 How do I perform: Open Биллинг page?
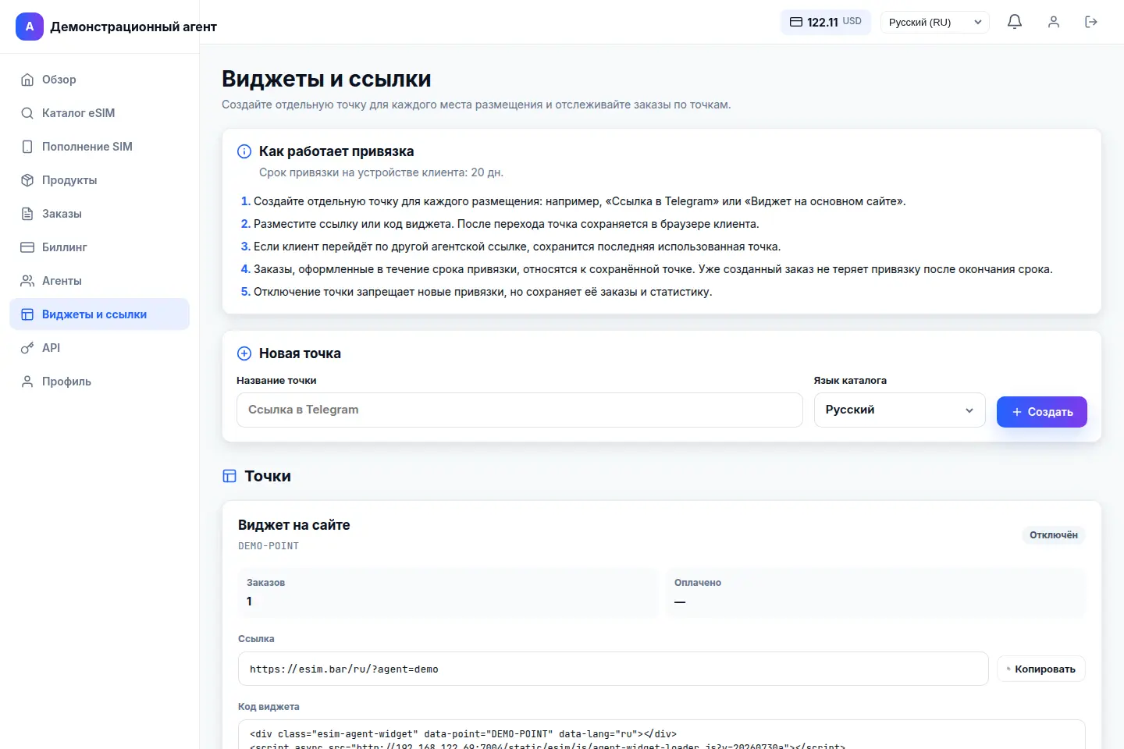[x=99, y=247]
